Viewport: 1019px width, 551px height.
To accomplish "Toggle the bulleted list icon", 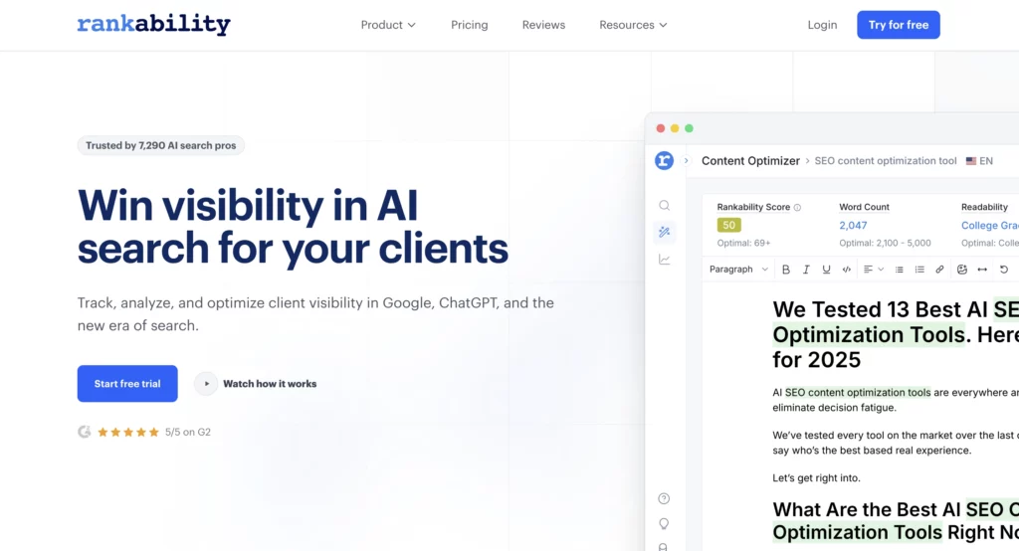I will tap(900, 270).
